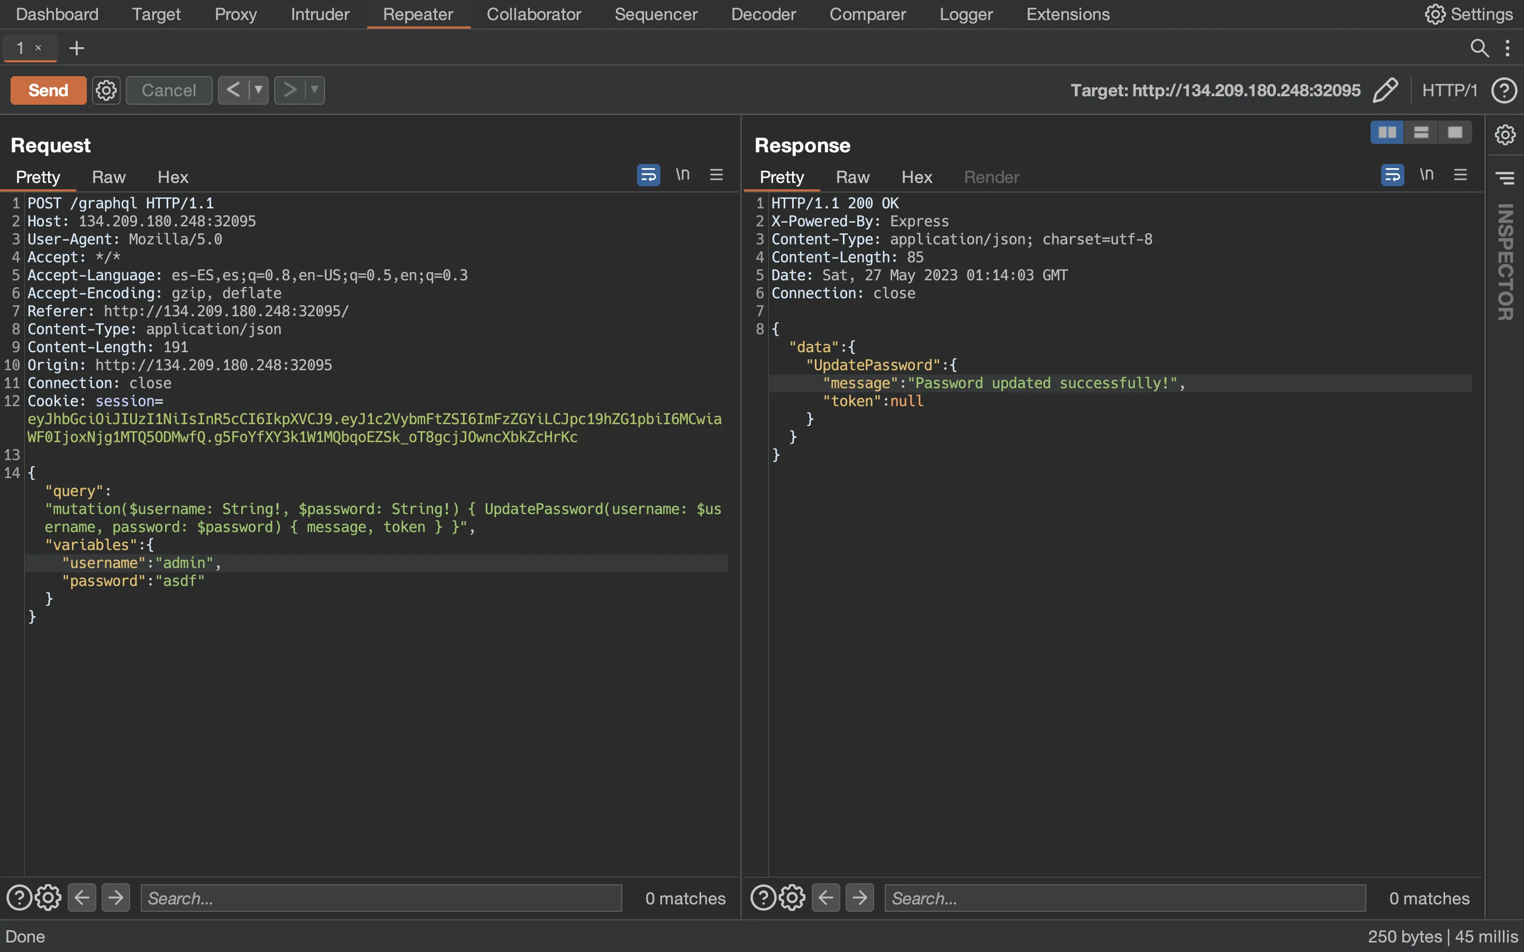Image resolution: width=1524 pixels, height=952 pixels.
Task: Search Repeater tabs with magnifier icon
Action: click(1480, 48)
